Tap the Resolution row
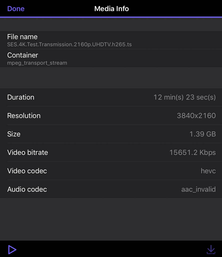Image resolution: width=222 pixels, height=257 pixels. click(111, 115)
